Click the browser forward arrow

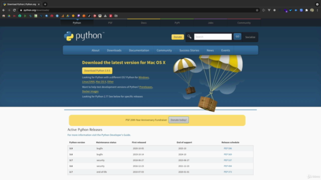pos(9,10)
